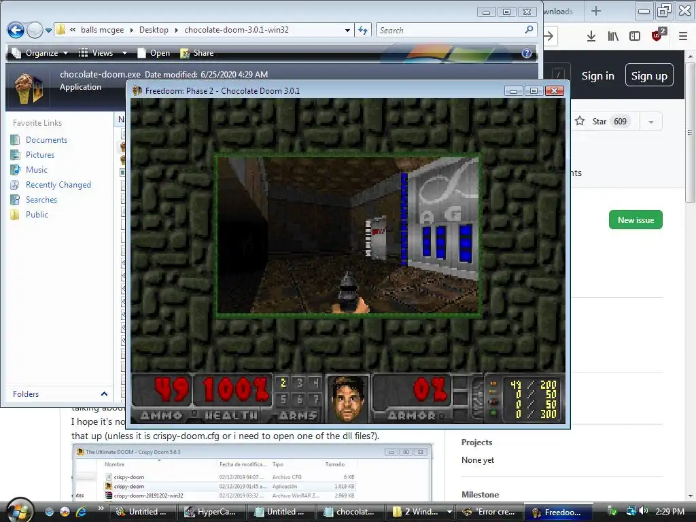Open the '2 Wind...' grouped taskbar button
The image size is (696, 522).
(420, 512)
